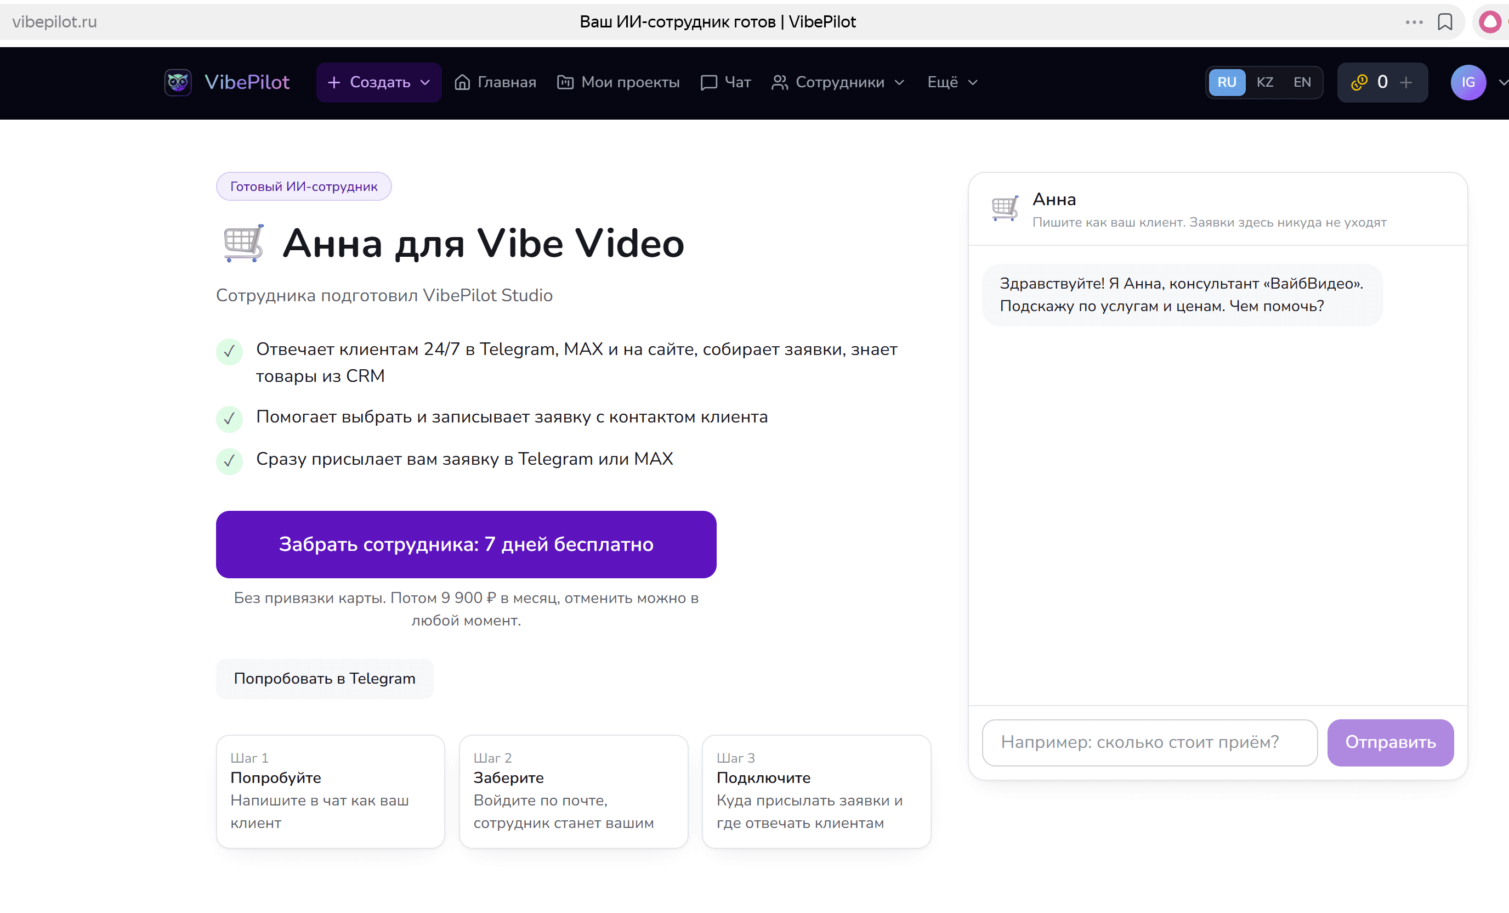This screenshot has height=913, width=1509.
Task: Click text Помогает выбрать и записывает заявку
Action: 512,418
